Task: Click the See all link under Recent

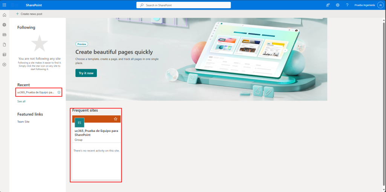Action: pos(21,101)
